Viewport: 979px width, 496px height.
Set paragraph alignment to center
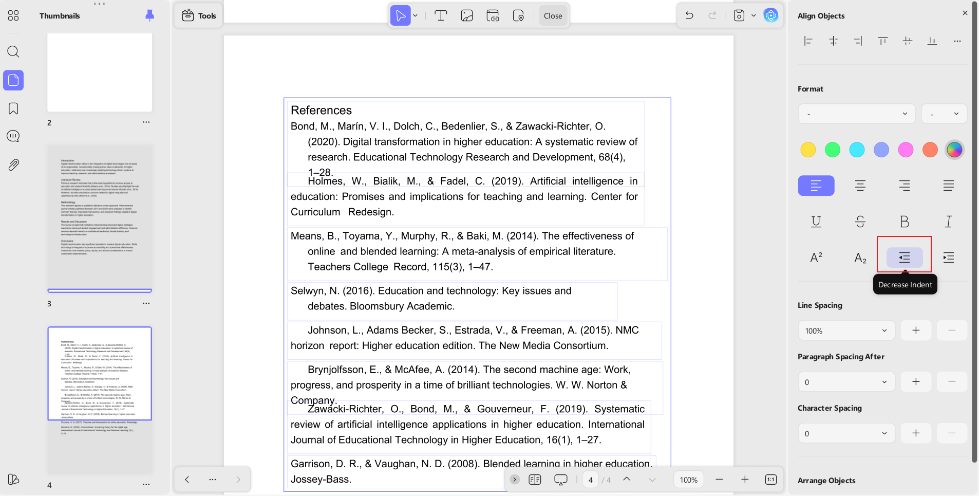coord(860,186)
